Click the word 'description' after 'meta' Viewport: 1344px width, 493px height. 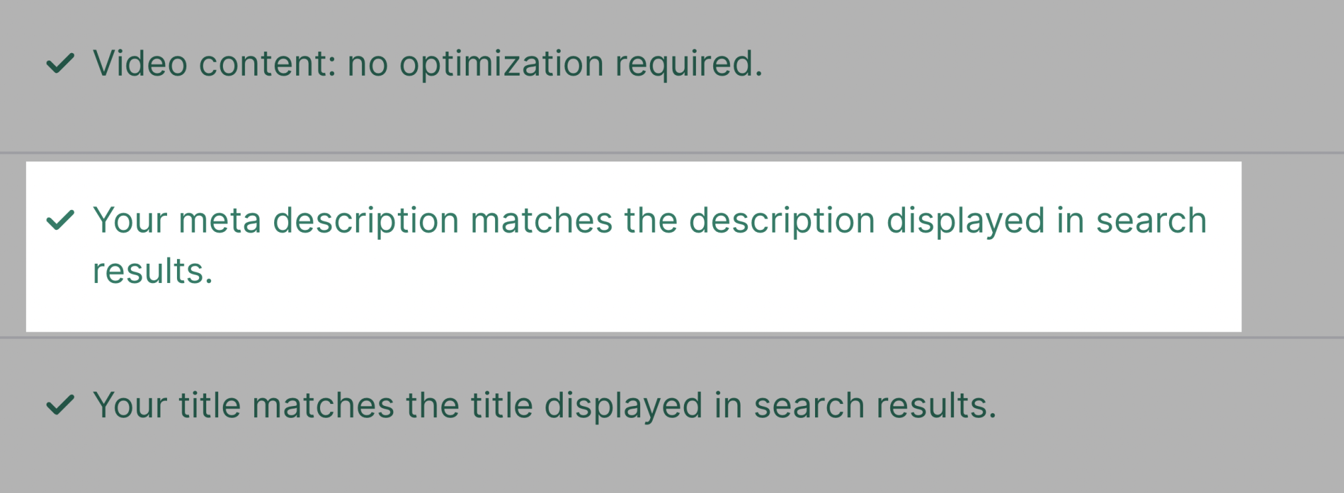pyautogui.click(x=366, y=222)
